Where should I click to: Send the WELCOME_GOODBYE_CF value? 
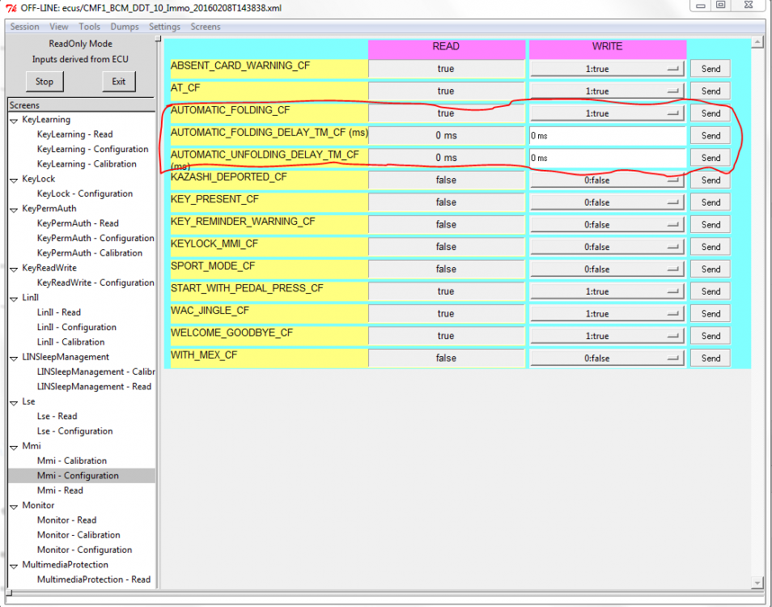(710, 336)
